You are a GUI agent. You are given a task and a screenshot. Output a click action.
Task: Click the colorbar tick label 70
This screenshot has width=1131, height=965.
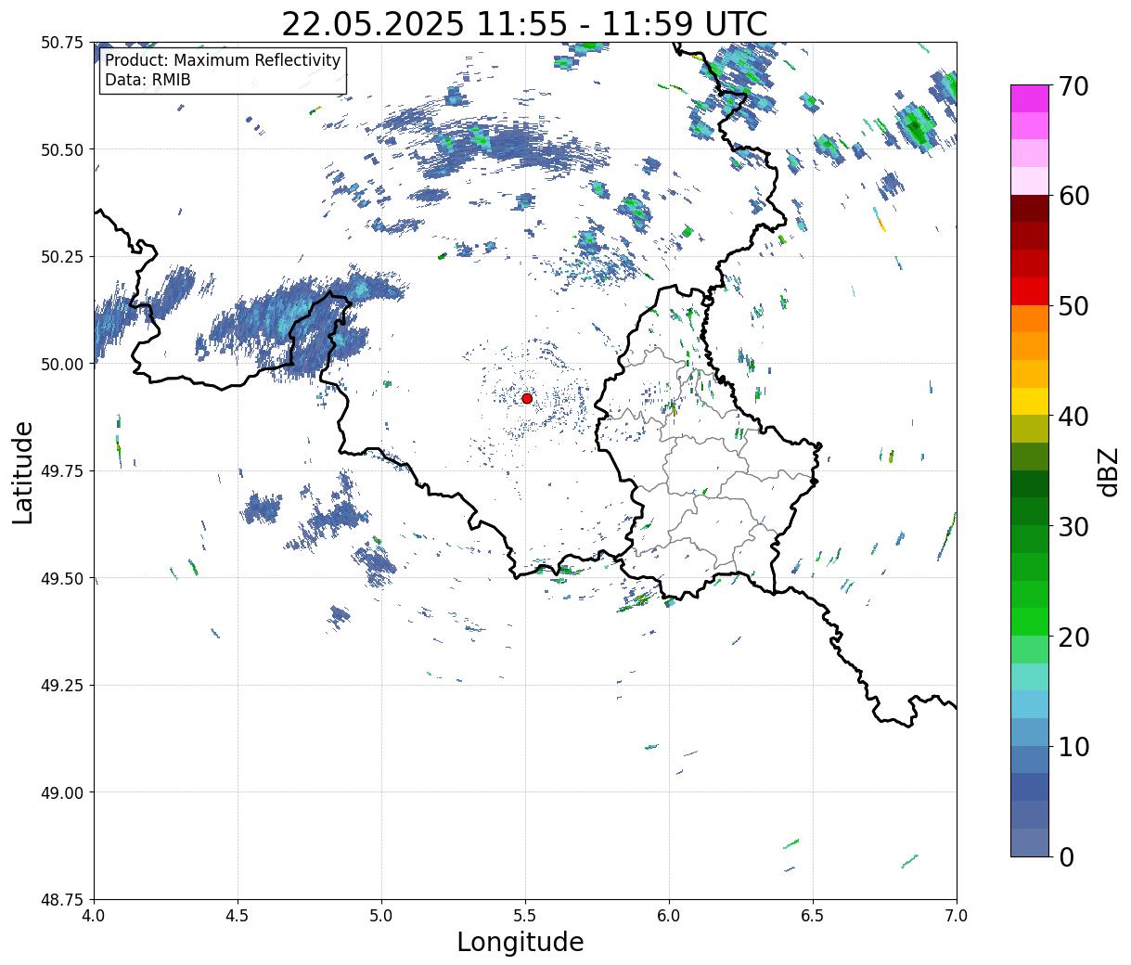click(1073, 86)
